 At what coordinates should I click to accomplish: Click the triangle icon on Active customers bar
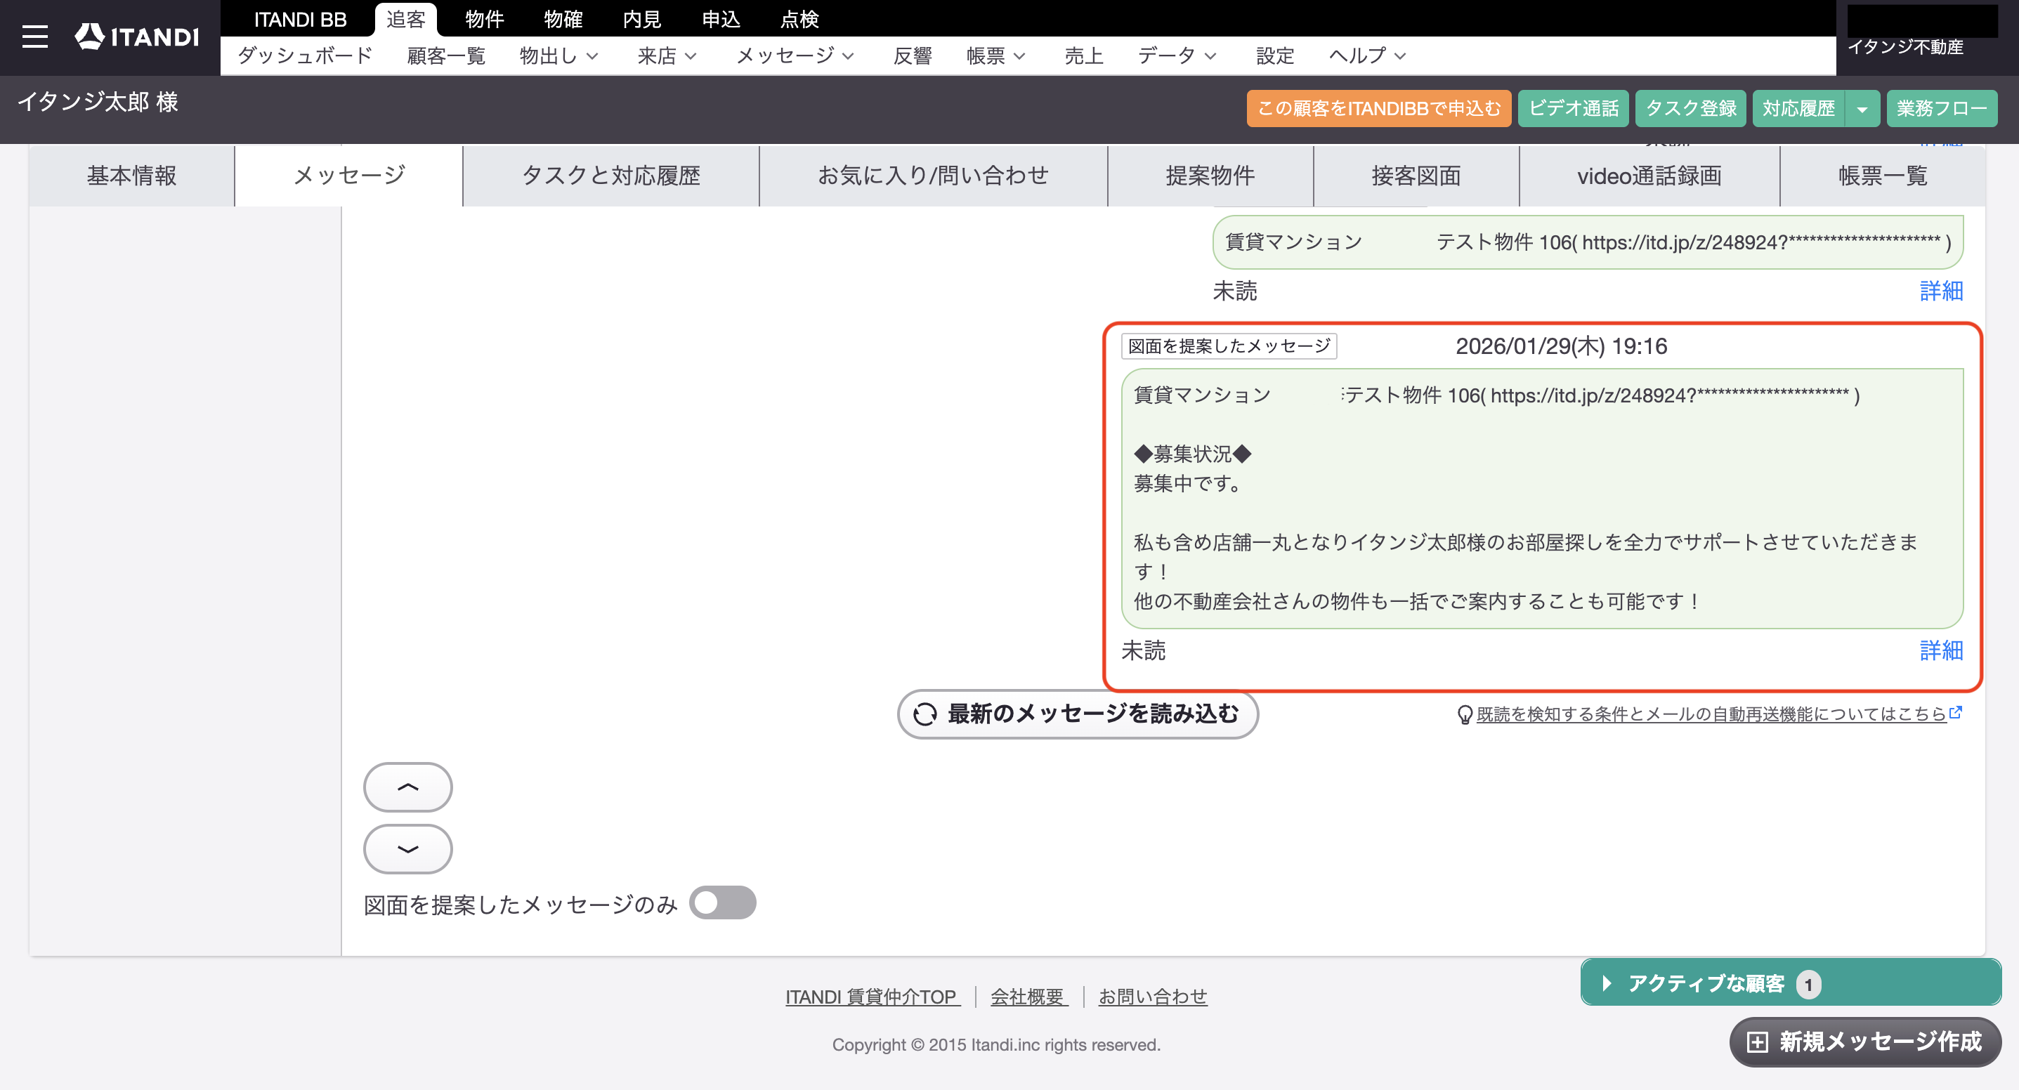coord(1607,983)
